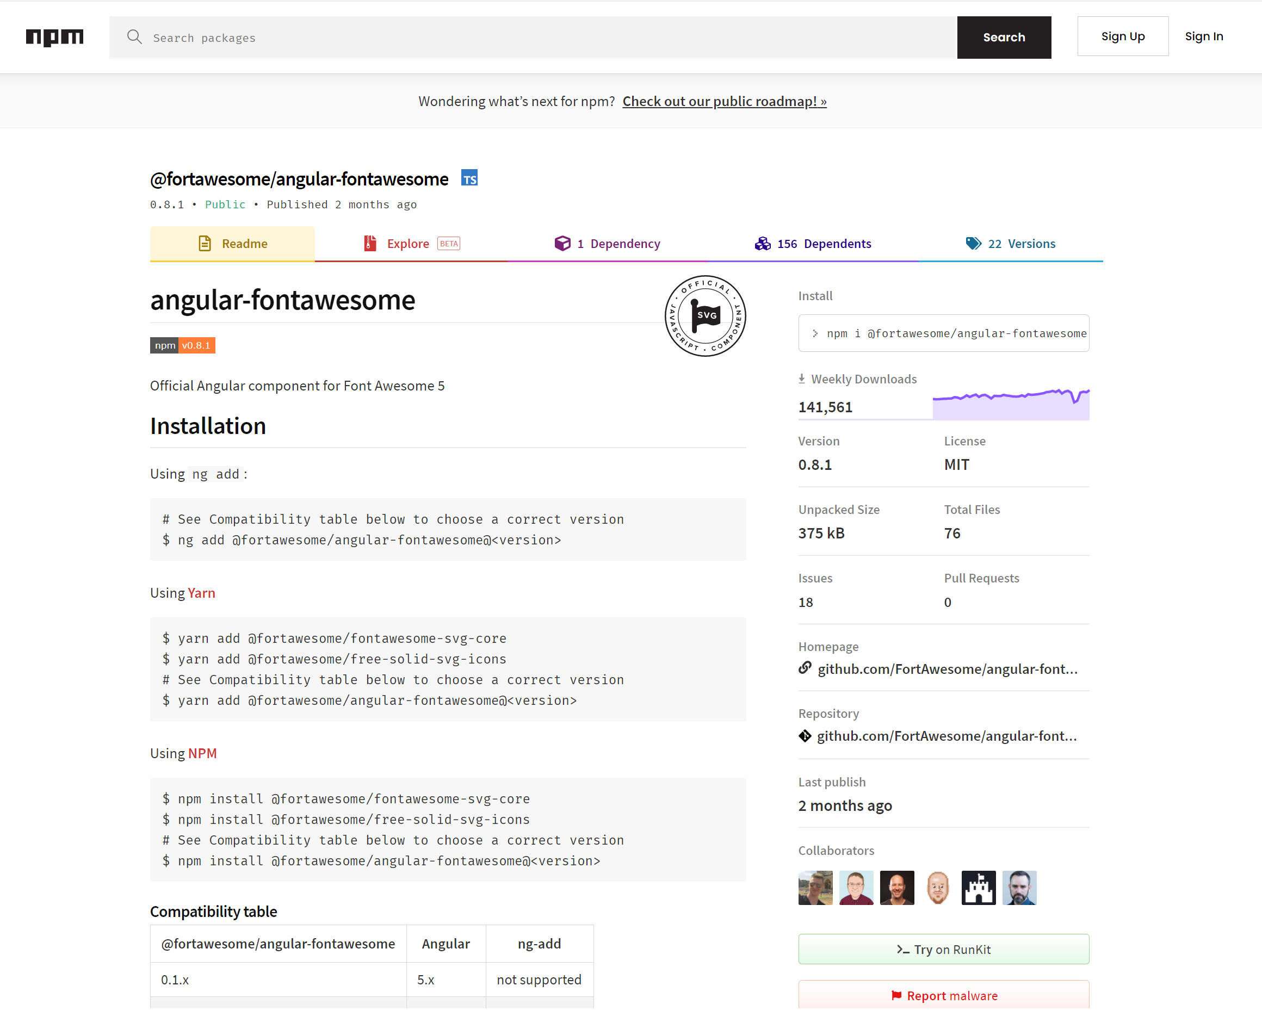This screenshot has width=1262, height=1029.
Task: Open the Explore BETA tab
Action: (411, 244)
